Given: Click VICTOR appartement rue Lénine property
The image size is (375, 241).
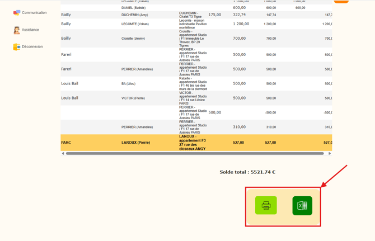Looking at the screenshot, I should [x=193, y=98].
